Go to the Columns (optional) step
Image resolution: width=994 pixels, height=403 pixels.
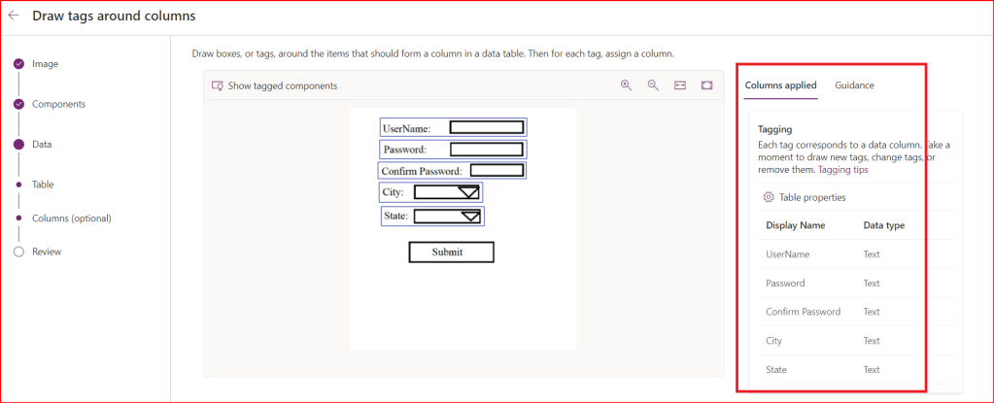point(71,218)
